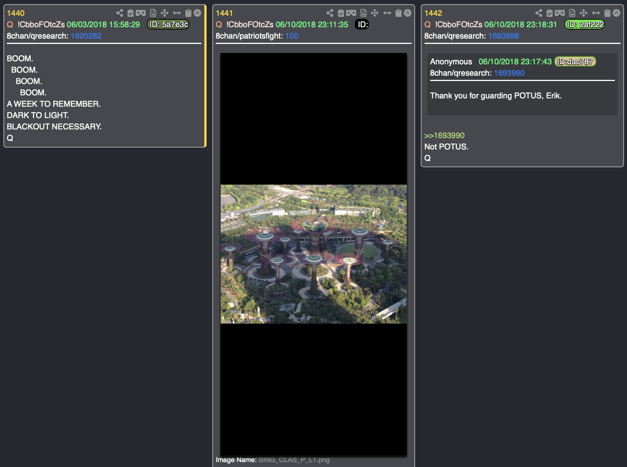Click the text 'BLACKOUT NECESSARY.'
The width and height of the screenshot is (627, 467).
pyautogui.click(x=54, y=127)
